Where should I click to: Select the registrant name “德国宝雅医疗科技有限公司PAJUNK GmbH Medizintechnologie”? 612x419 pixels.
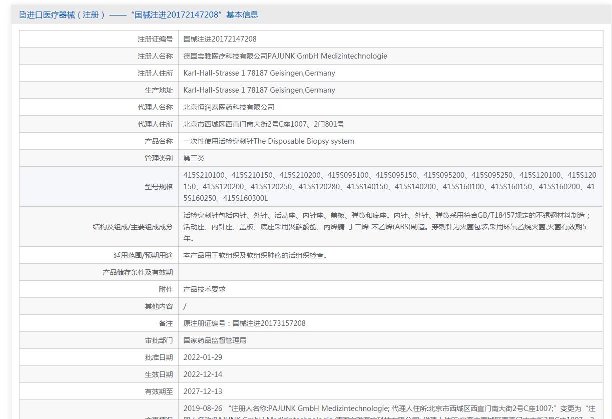[285, 56]
